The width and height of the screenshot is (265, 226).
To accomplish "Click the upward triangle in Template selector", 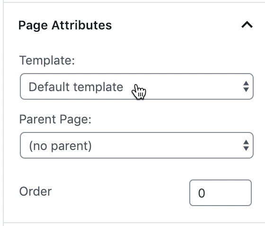I will 246,83.
